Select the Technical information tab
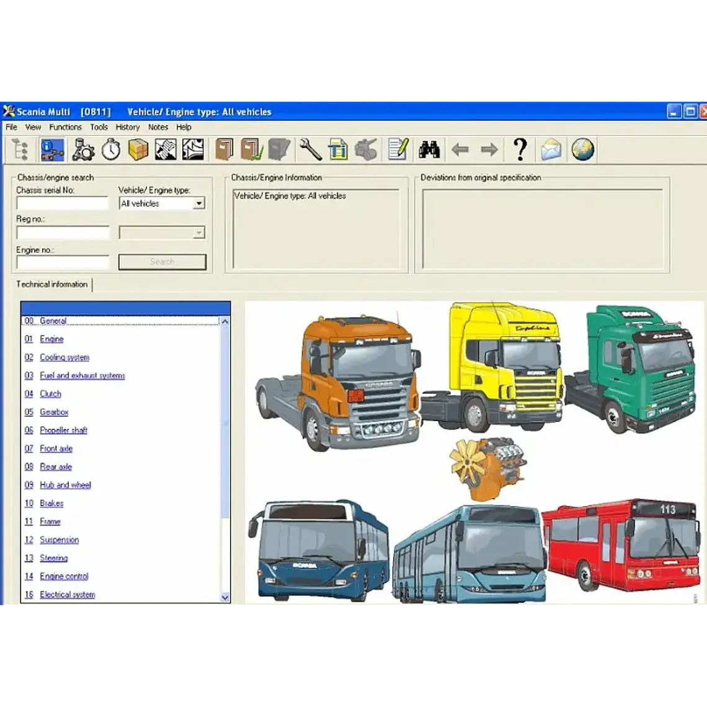Viewport: 707px width, 707px height. pos(52,285)
